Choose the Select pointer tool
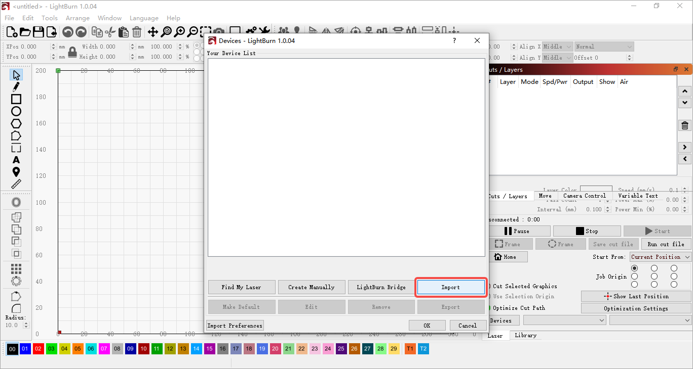 click(16, 75)
